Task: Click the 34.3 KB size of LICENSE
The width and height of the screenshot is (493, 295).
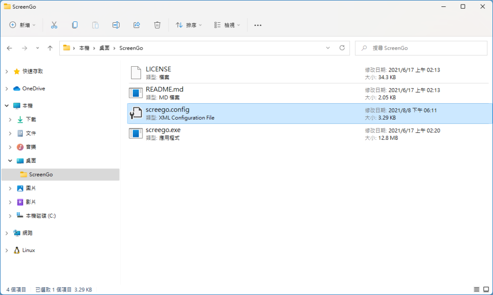Action: (387, 77)
